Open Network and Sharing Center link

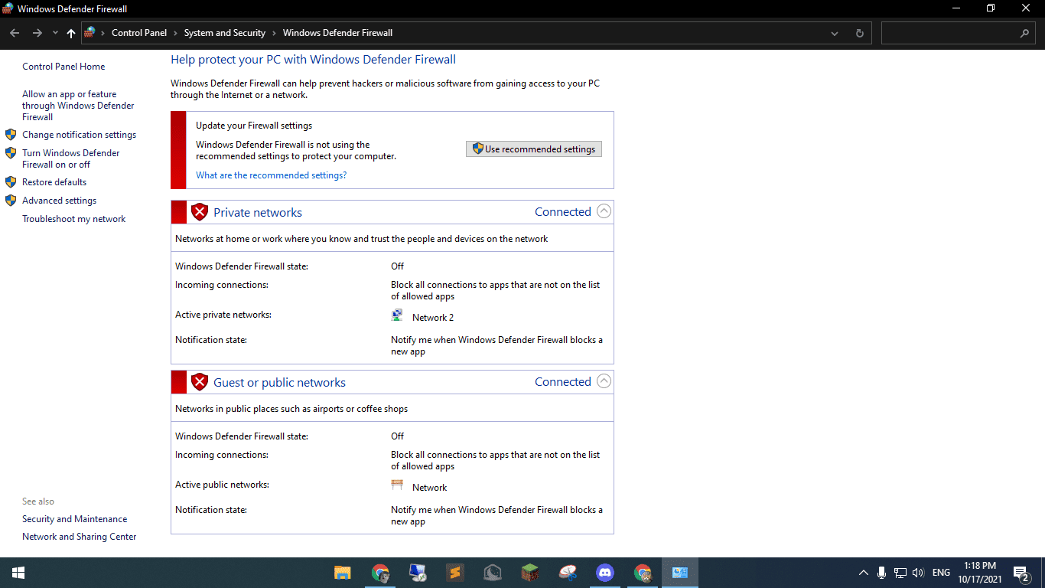coord(80,537)
